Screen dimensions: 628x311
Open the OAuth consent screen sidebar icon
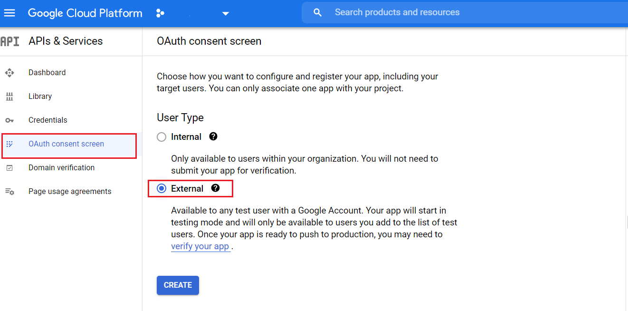[10, 144]
